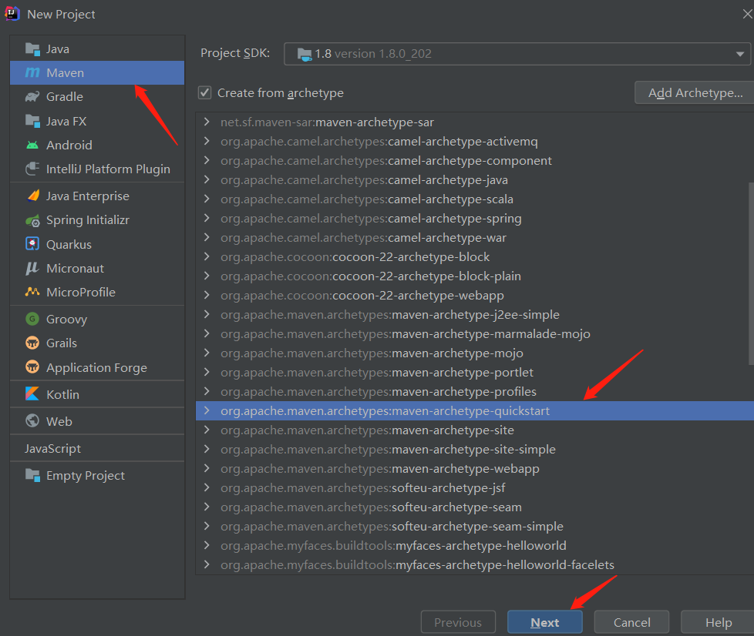Click the Help button
The height and width of the screenshot is (636, 754).
(719, 623)
